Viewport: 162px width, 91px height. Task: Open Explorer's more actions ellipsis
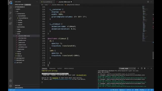click(x=37, y=2)
